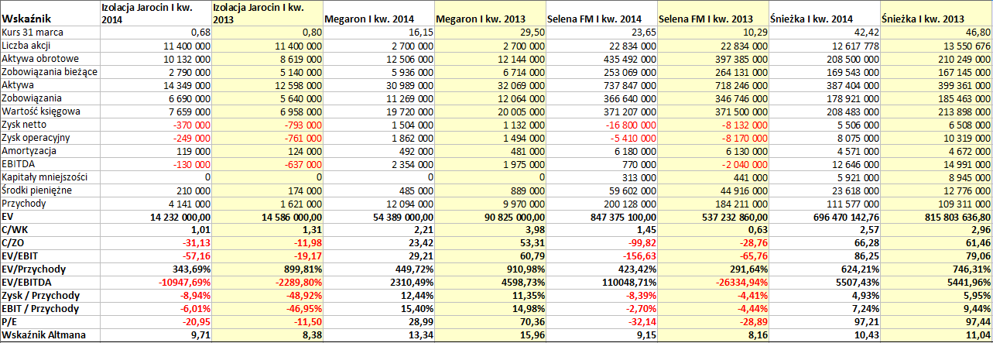Select cell with value -26334,94%
Viewport: 993px width, 343px height.
pyautogui.click(x=712, y=283)
